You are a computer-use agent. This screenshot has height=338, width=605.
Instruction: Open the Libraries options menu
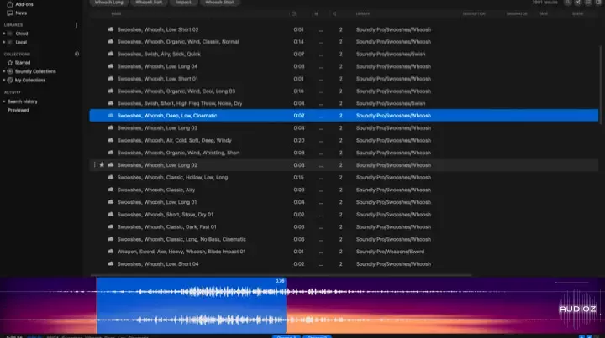76,25
